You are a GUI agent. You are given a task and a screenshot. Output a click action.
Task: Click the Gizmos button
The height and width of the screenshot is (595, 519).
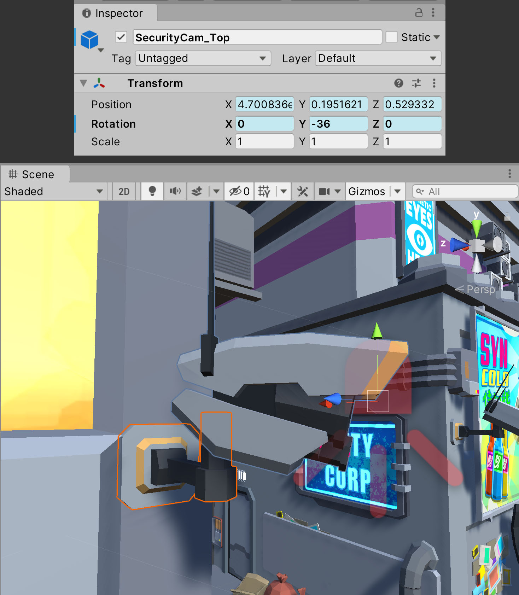coord(367,191)
